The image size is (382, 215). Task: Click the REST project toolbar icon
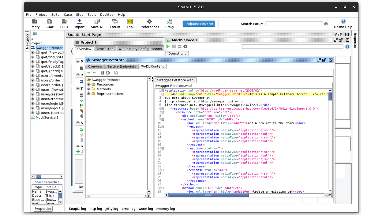point(64,24)
